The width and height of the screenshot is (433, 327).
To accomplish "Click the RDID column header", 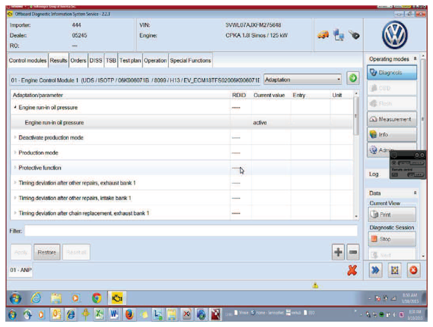I will tap(239, 95).
